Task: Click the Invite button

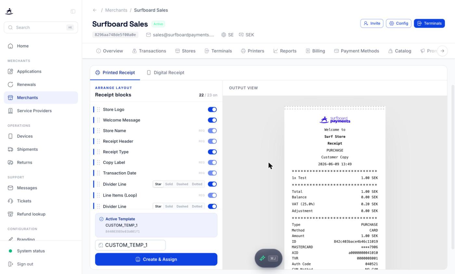Action: [372, 23]
